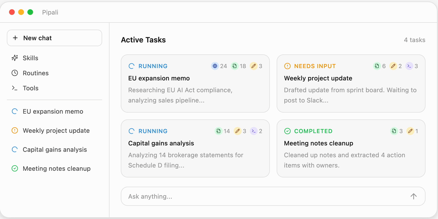Click the globe icon on EU expansion memo card

pos(215,66)
